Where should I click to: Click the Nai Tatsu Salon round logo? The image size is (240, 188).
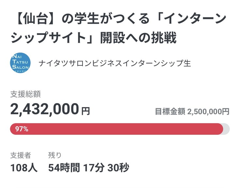click(x=21, y=63)
